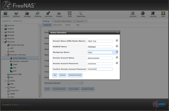Viewport: 169px width, 111px height.
Task: Click the Workgroup Name input field
Action: tap(100, 52)
